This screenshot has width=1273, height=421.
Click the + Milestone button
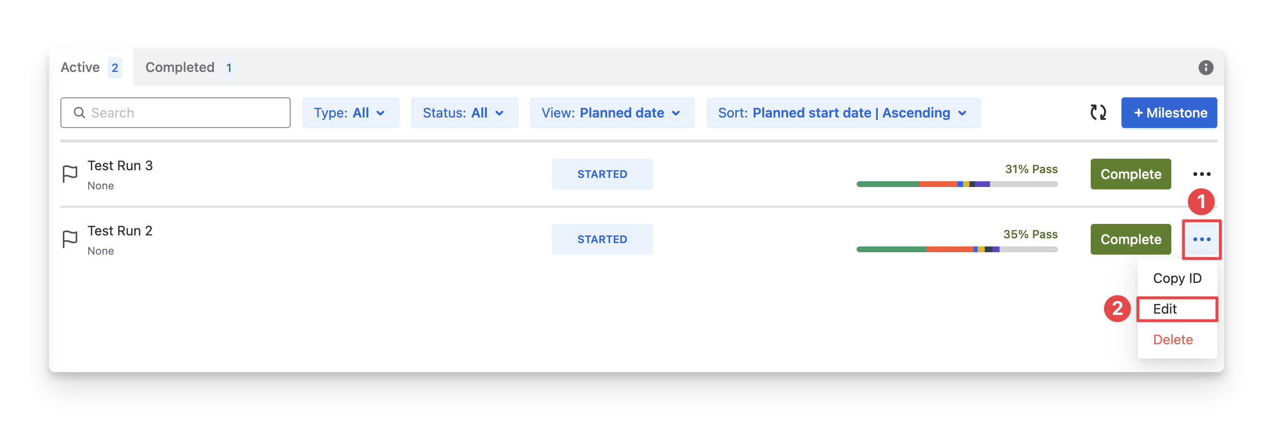click(1169, 113)
